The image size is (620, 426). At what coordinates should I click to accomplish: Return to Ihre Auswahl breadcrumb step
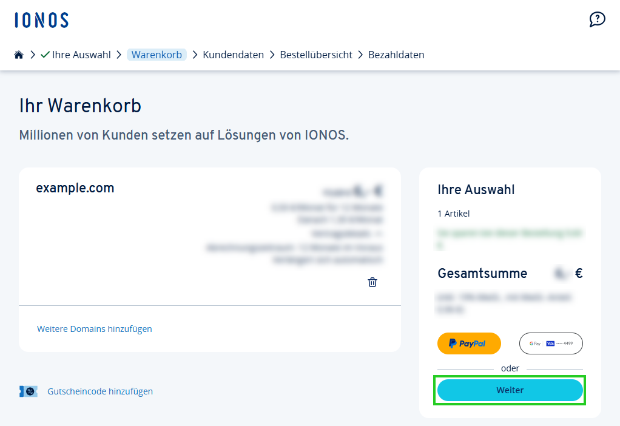pyautogui.click(x=81, y=55)
